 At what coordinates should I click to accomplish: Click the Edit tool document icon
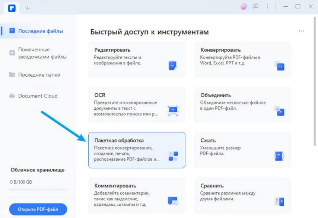[x=172, y=66]
